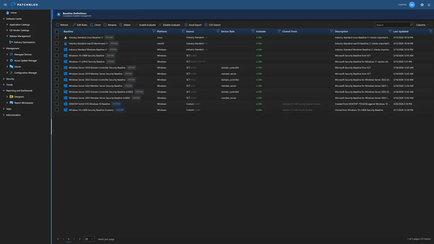The width and height of the screenshot is (434, 244).
Task: Check Windows 11 v24H2 Security Baseline row
Action: pyautogui.click(x=57, y=61)
